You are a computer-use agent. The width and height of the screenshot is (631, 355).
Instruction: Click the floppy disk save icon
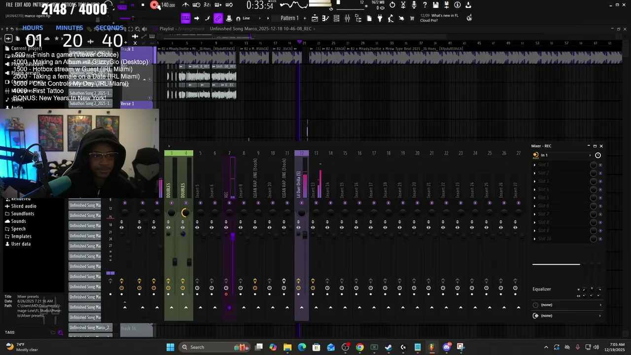[x=436, y=5]
